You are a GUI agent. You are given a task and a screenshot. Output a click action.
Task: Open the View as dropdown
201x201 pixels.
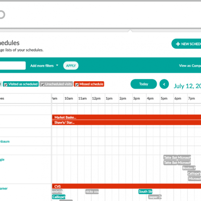pyautogui.click(x=190, y=66)
